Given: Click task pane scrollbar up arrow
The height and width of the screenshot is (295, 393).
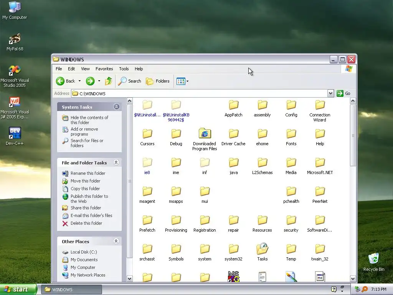Looking at the screenshot, I should click(129, 101).
